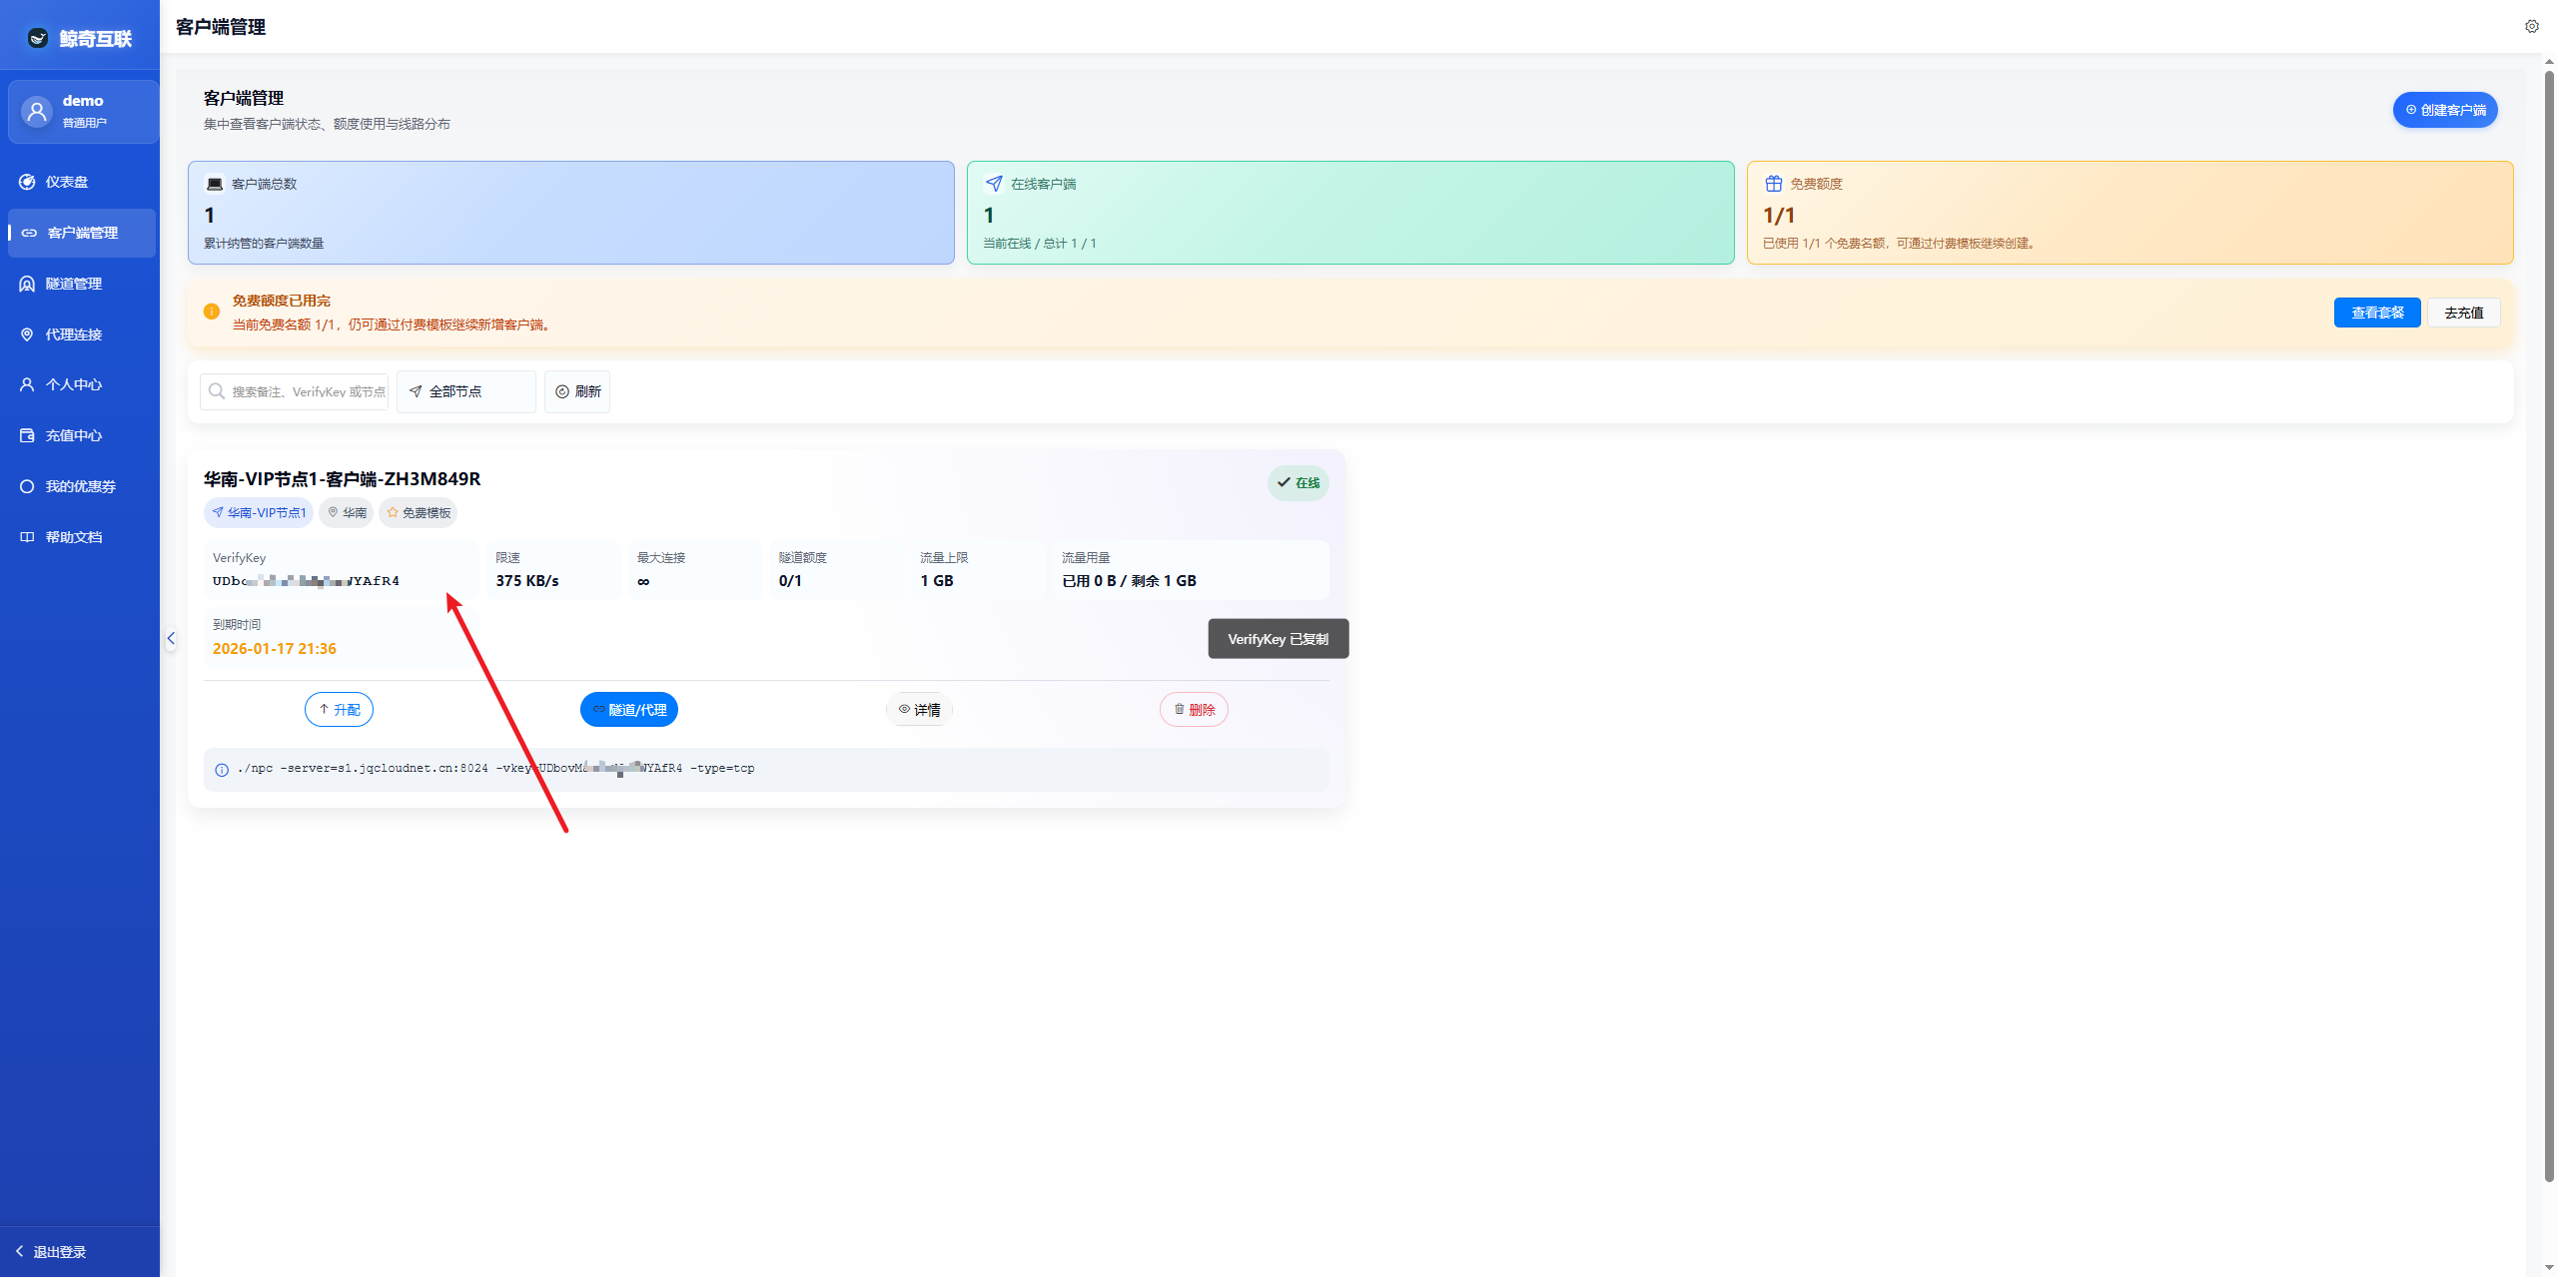Click the info icon beside npc command

(222, 770)
